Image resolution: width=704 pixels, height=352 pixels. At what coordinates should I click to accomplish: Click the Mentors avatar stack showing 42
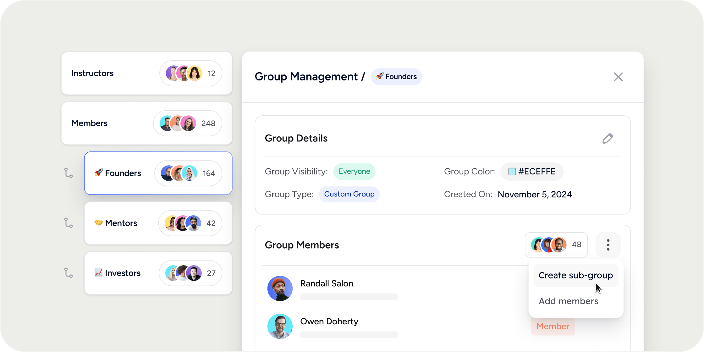click(190, 223)
